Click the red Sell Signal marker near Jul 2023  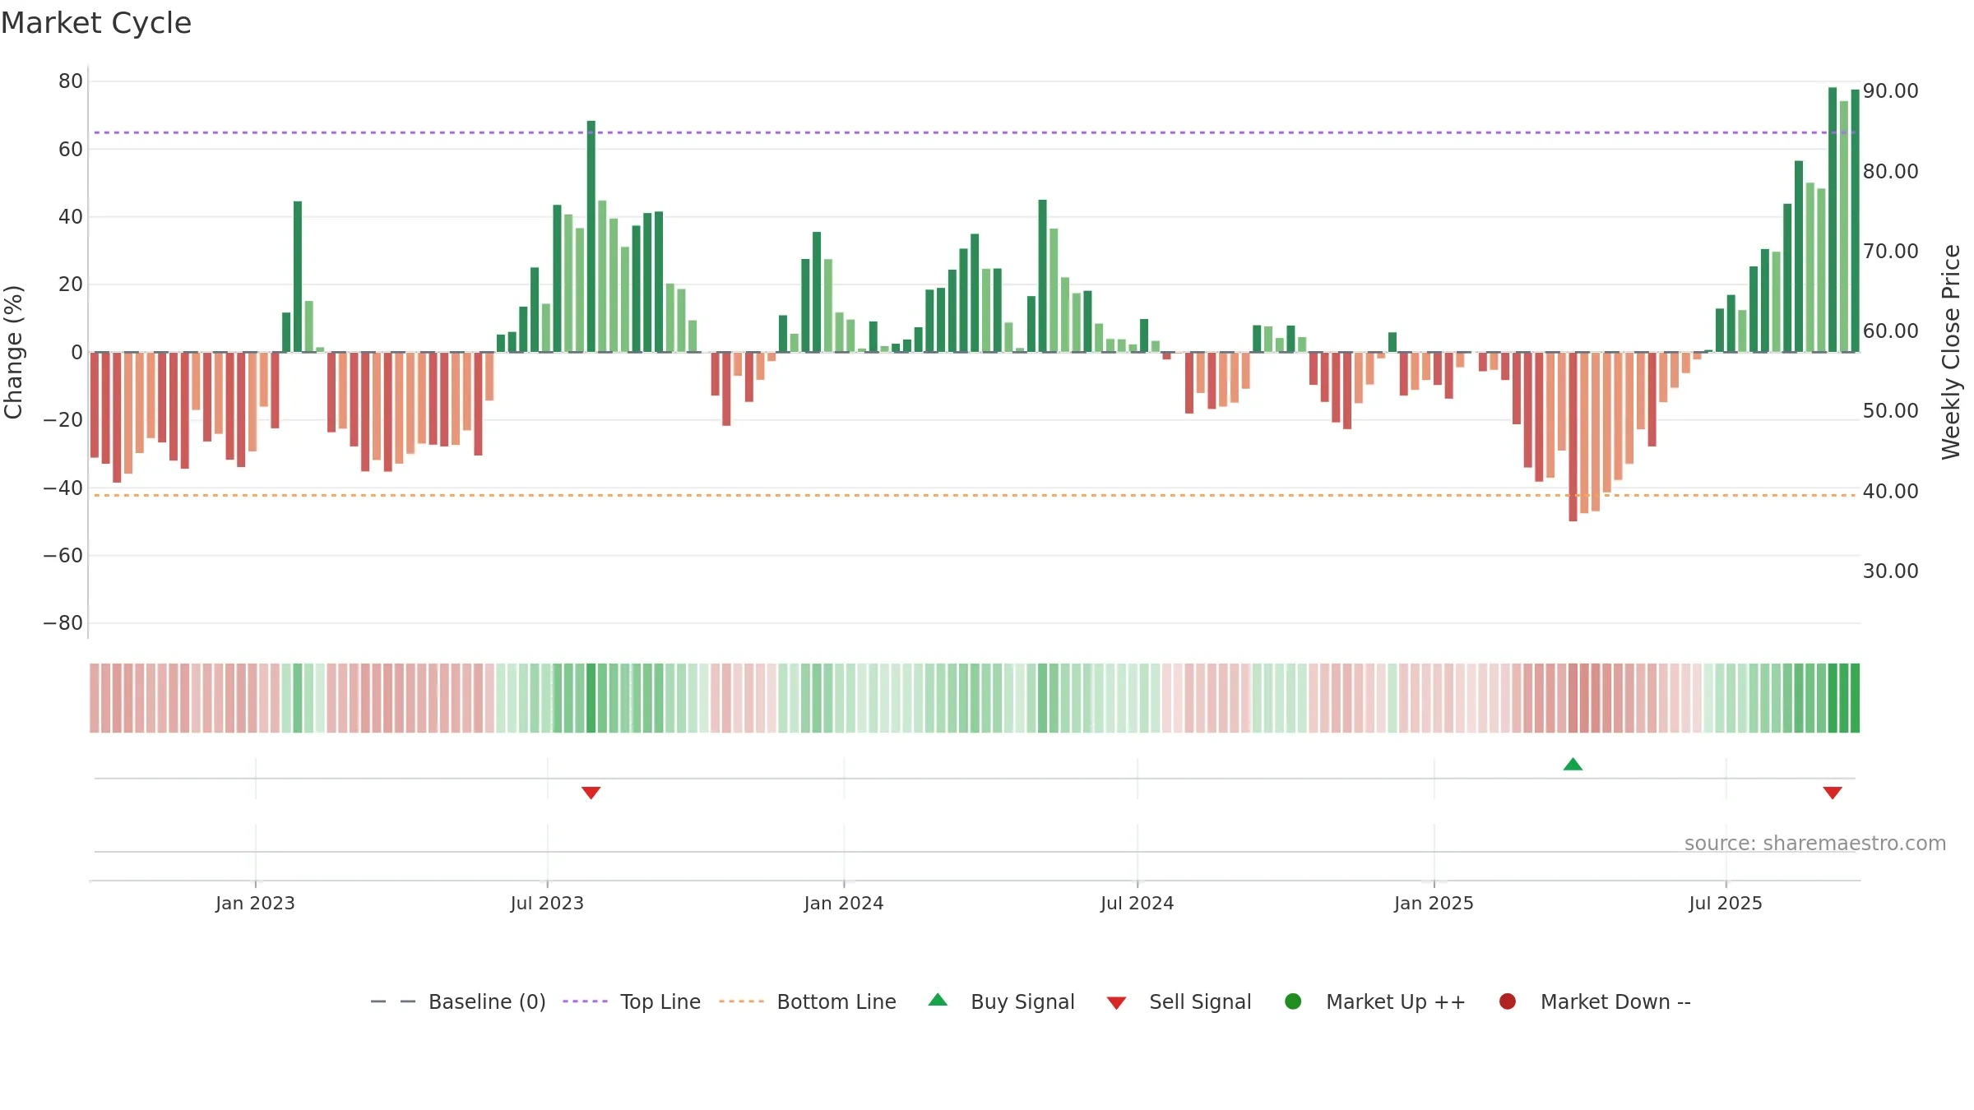point(591,793)
